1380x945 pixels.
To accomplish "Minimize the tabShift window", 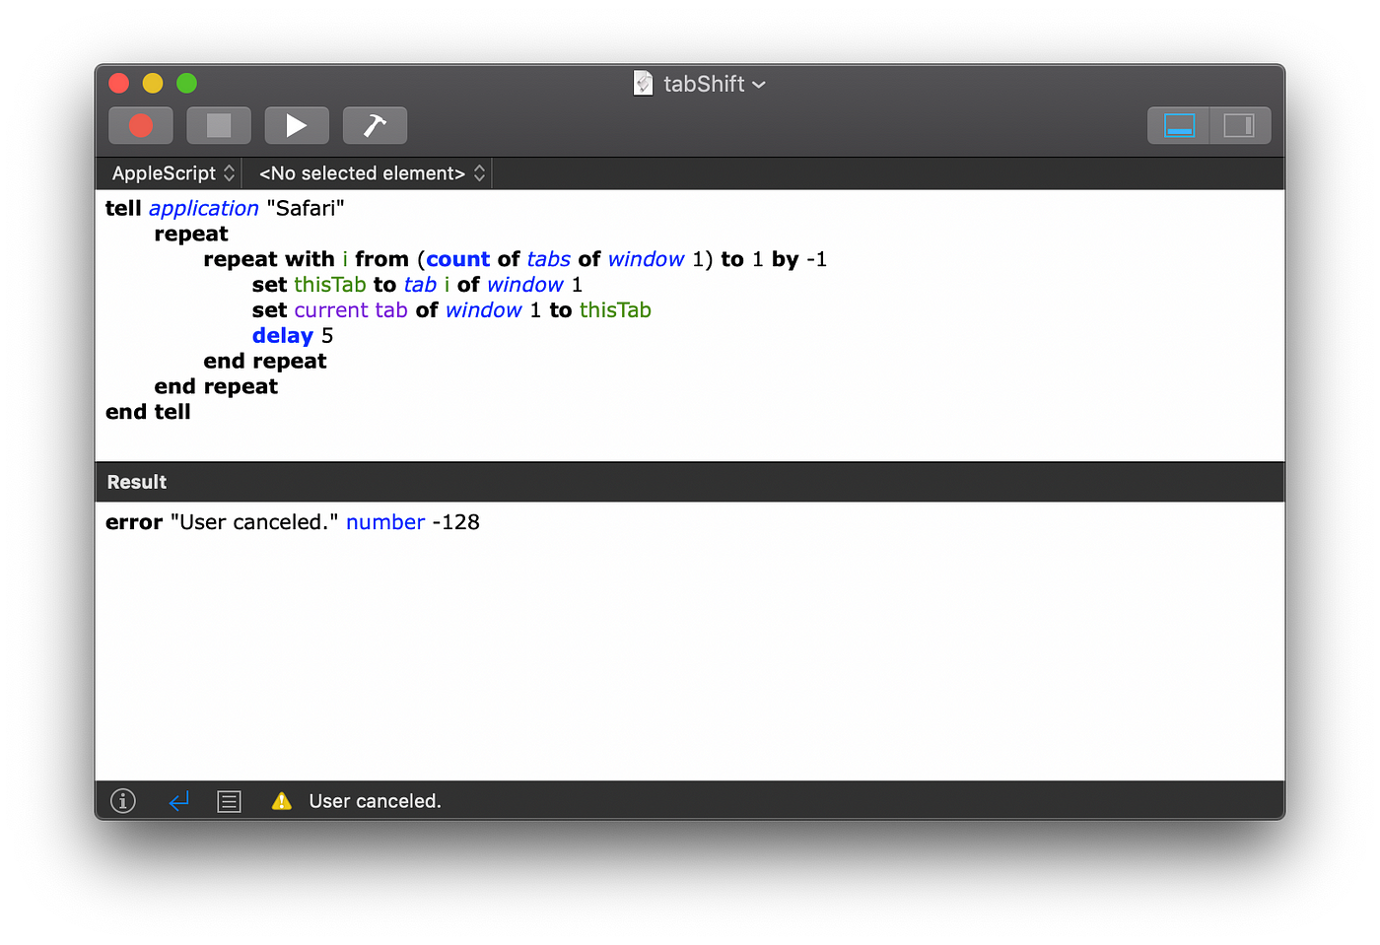I will pos(153,83).
